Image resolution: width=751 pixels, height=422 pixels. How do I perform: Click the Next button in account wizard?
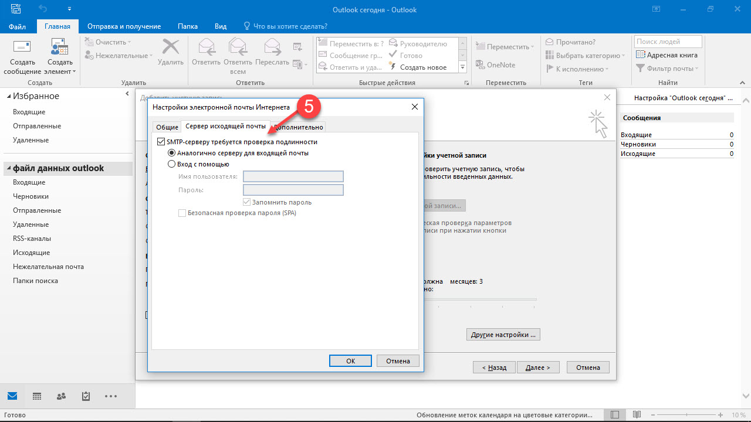538,367
